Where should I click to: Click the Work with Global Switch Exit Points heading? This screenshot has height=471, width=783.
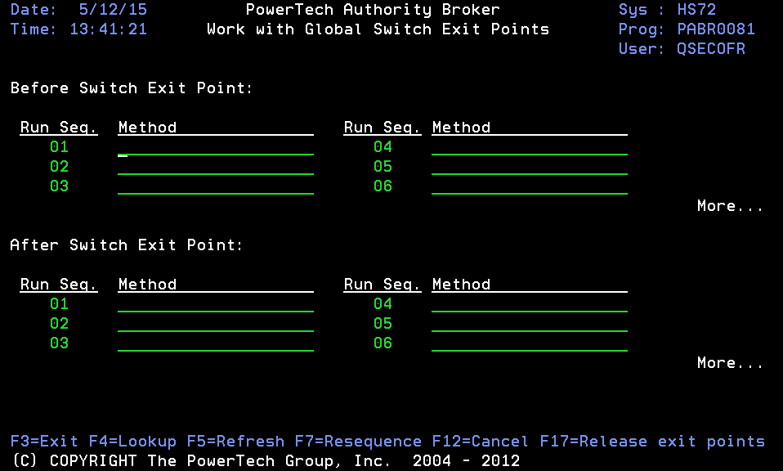point(378,29)
